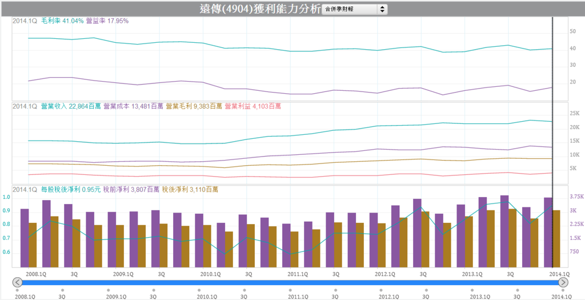Open the 合併季財報 report type dropdown
The height and width of the screenshot is (300, 585).
tap(355, 9)
